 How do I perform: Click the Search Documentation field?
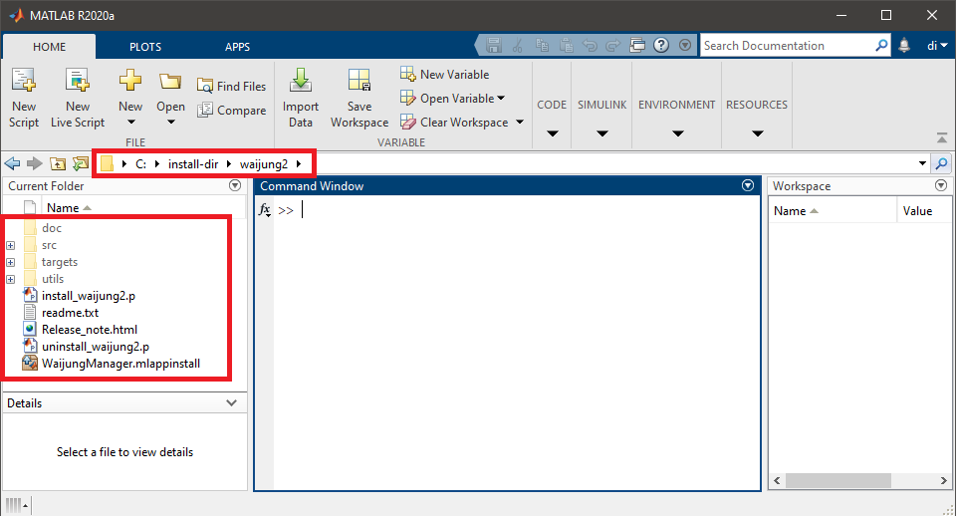788,46
